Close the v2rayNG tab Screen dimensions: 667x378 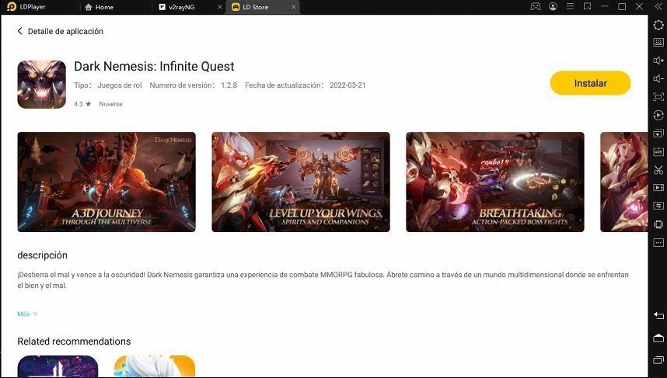[x=220, y=7]
